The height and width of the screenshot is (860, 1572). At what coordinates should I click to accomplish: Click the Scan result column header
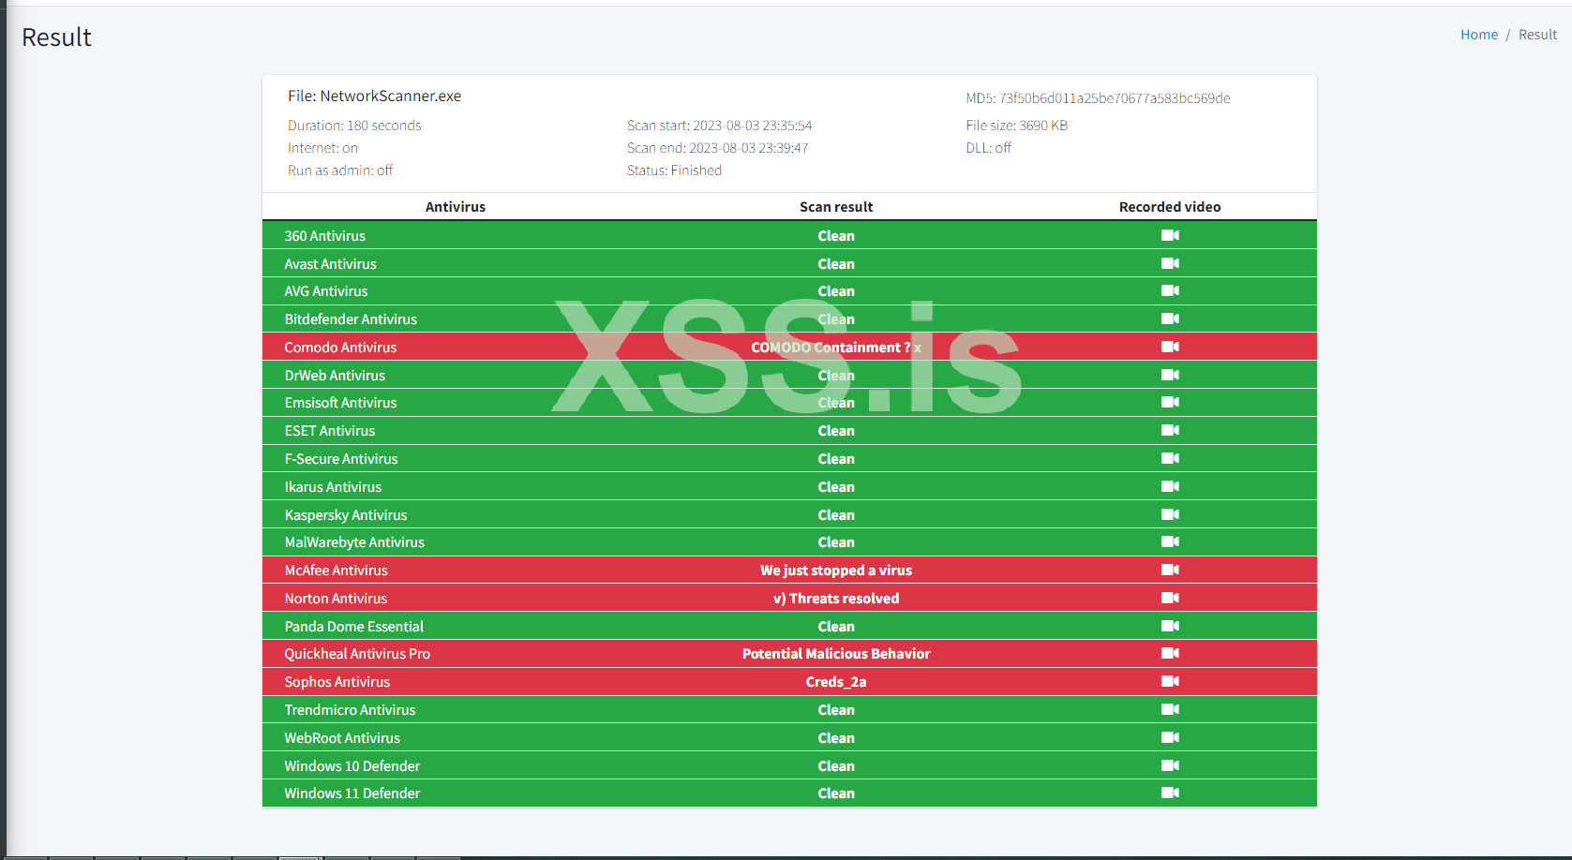point(836,207)
